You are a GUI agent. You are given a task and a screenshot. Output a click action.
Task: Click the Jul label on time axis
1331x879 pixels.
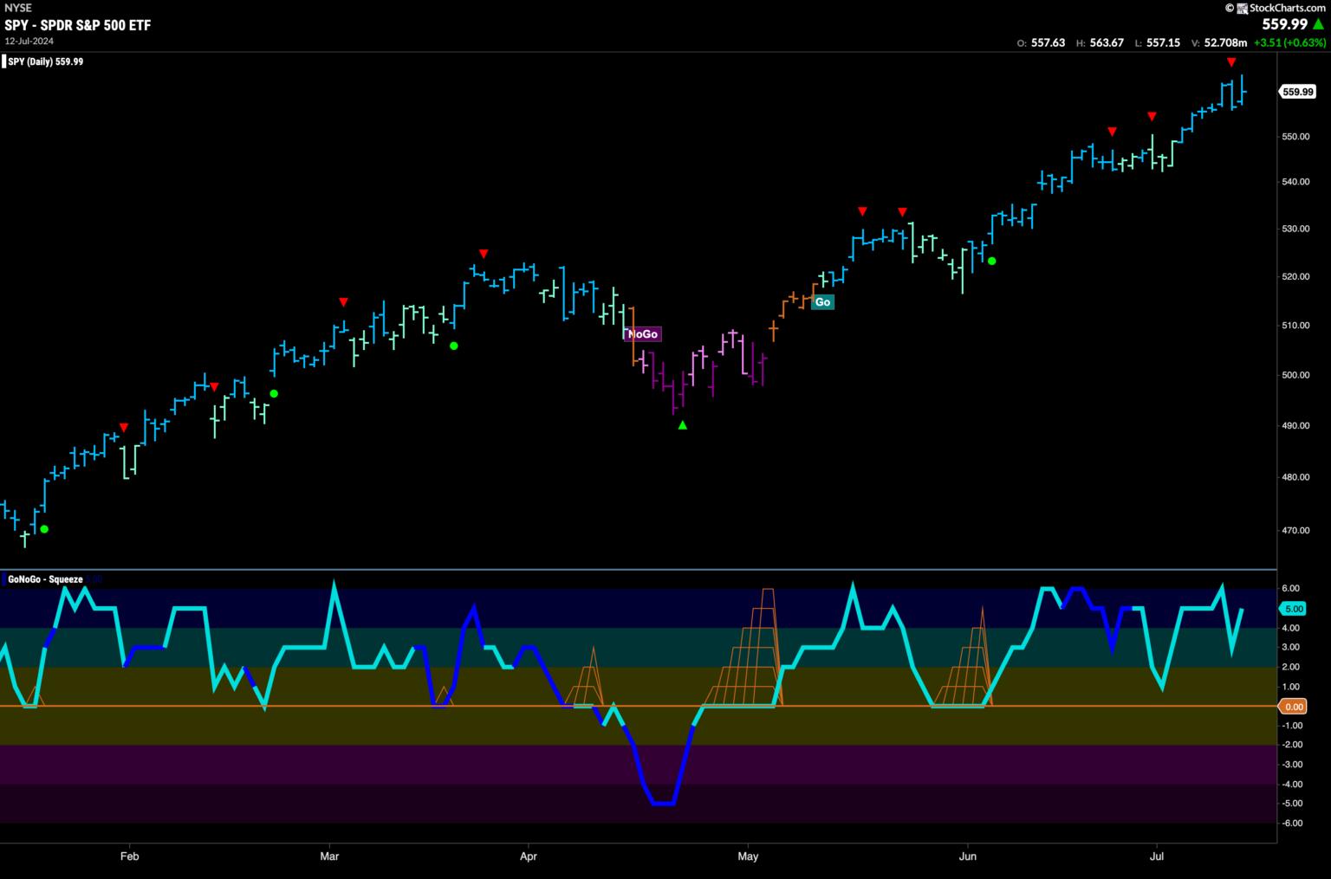coord(1156,856)
